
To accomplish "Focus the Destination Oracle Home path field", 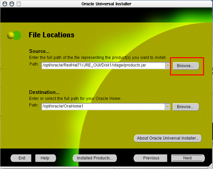I will pyautogui.click(x=103, y=106).
